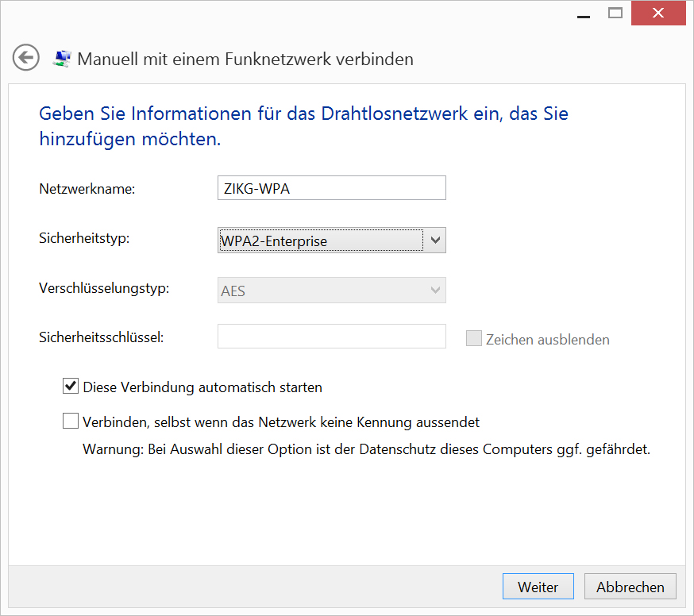The image size is (694, 616).
Task: Open the Sicherheitstyp dropdown arrow
Action: 434,241
